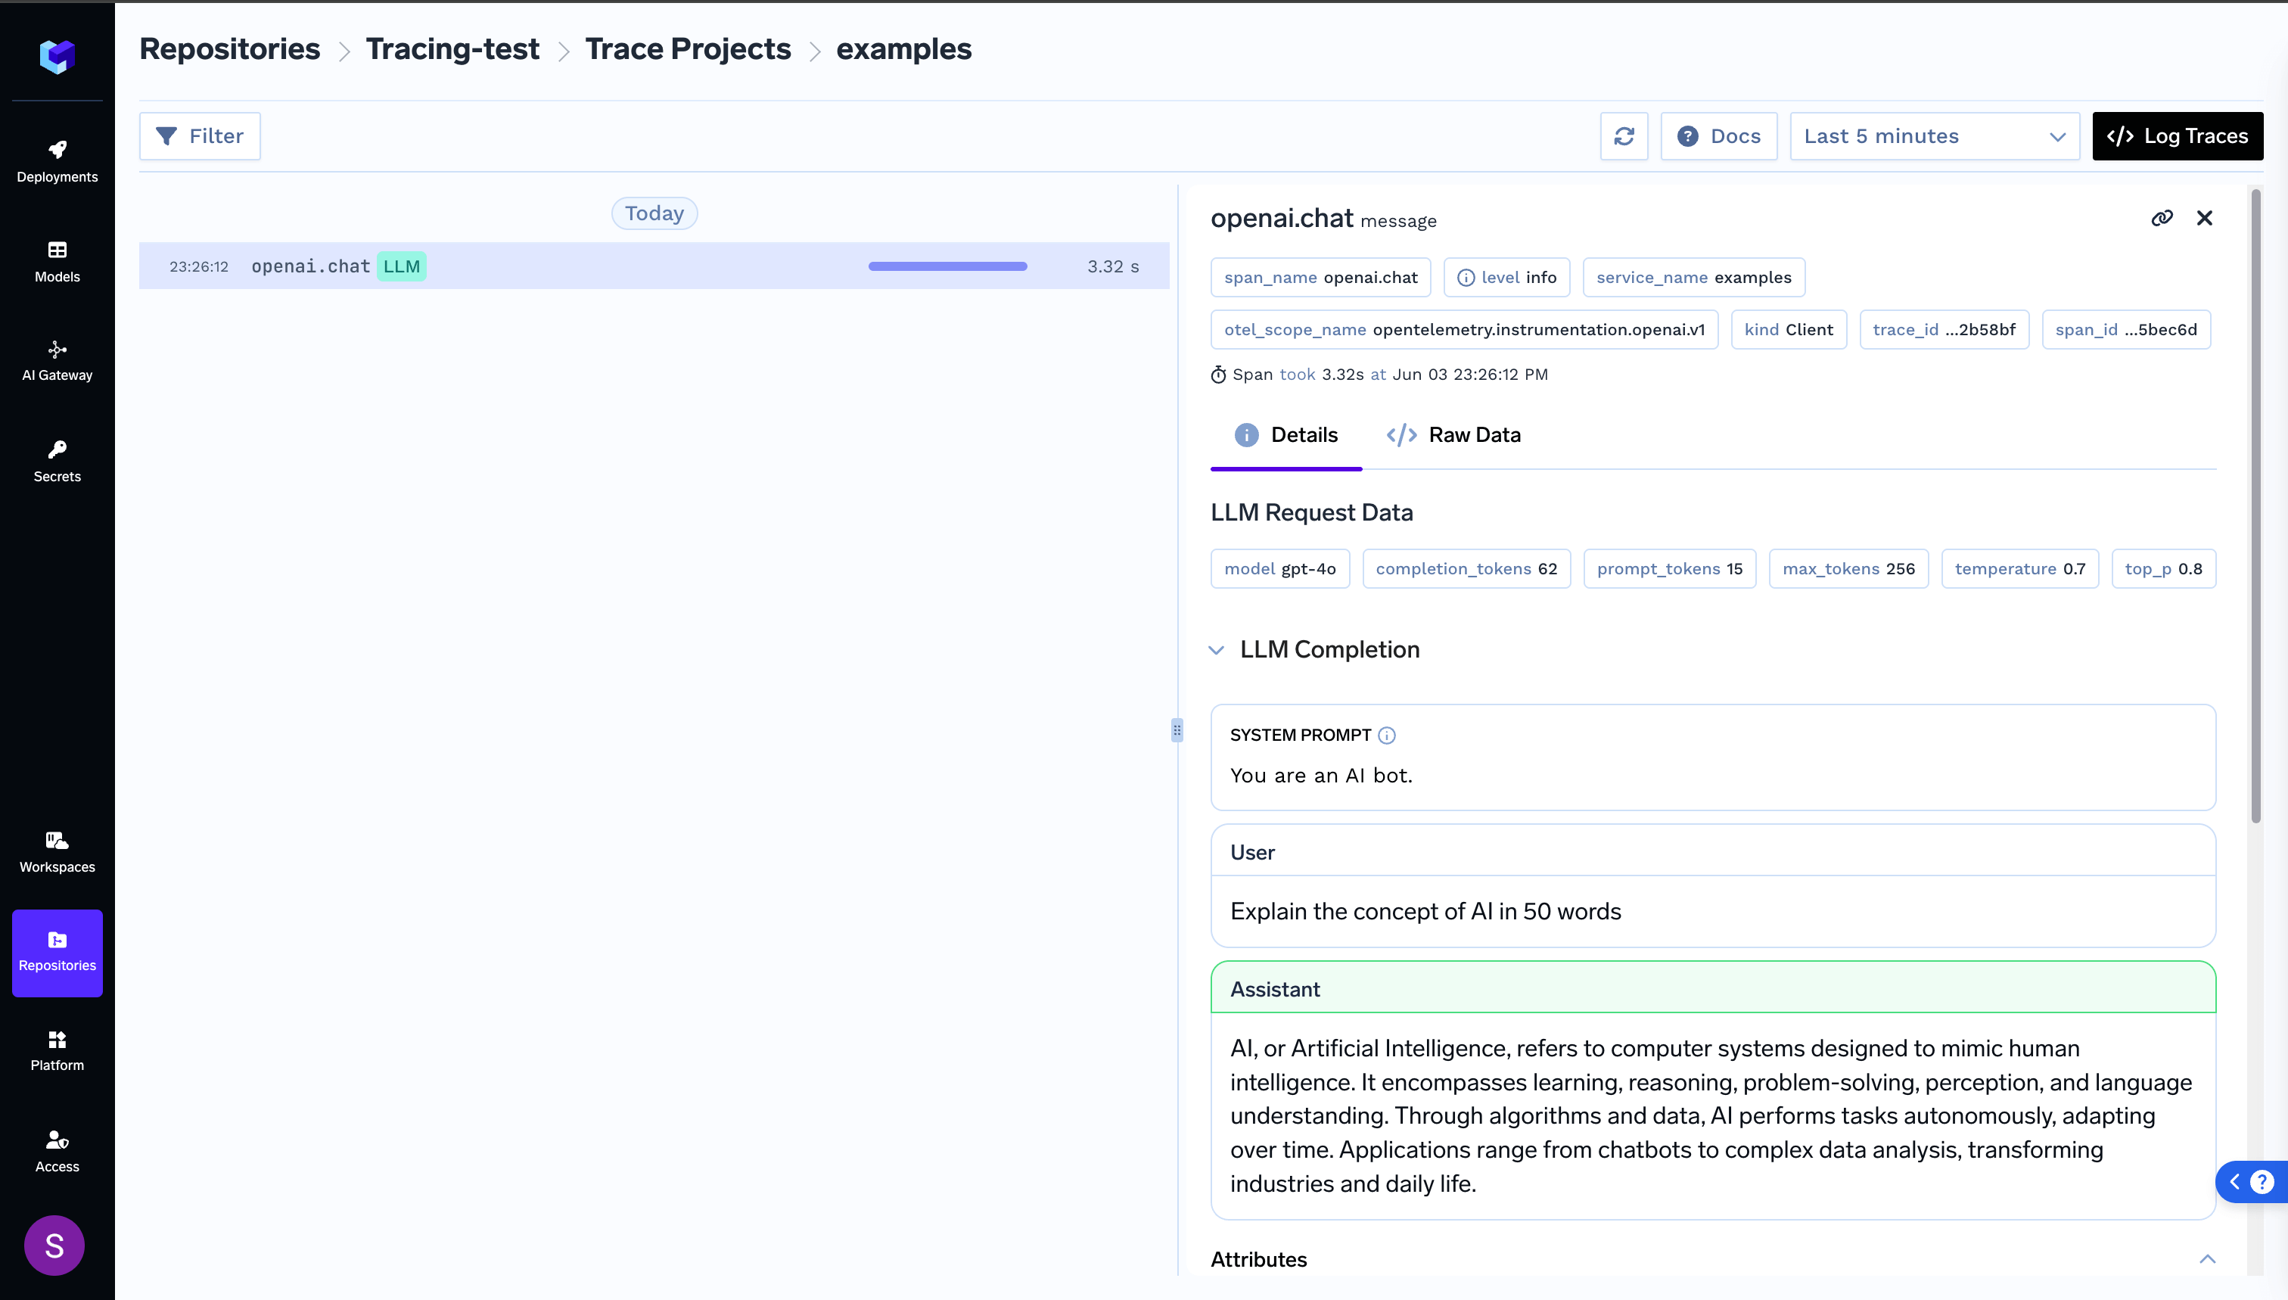Click the level info chip icon
The height and width of the screenshot is (1300, 2288).
point(1466,278)
